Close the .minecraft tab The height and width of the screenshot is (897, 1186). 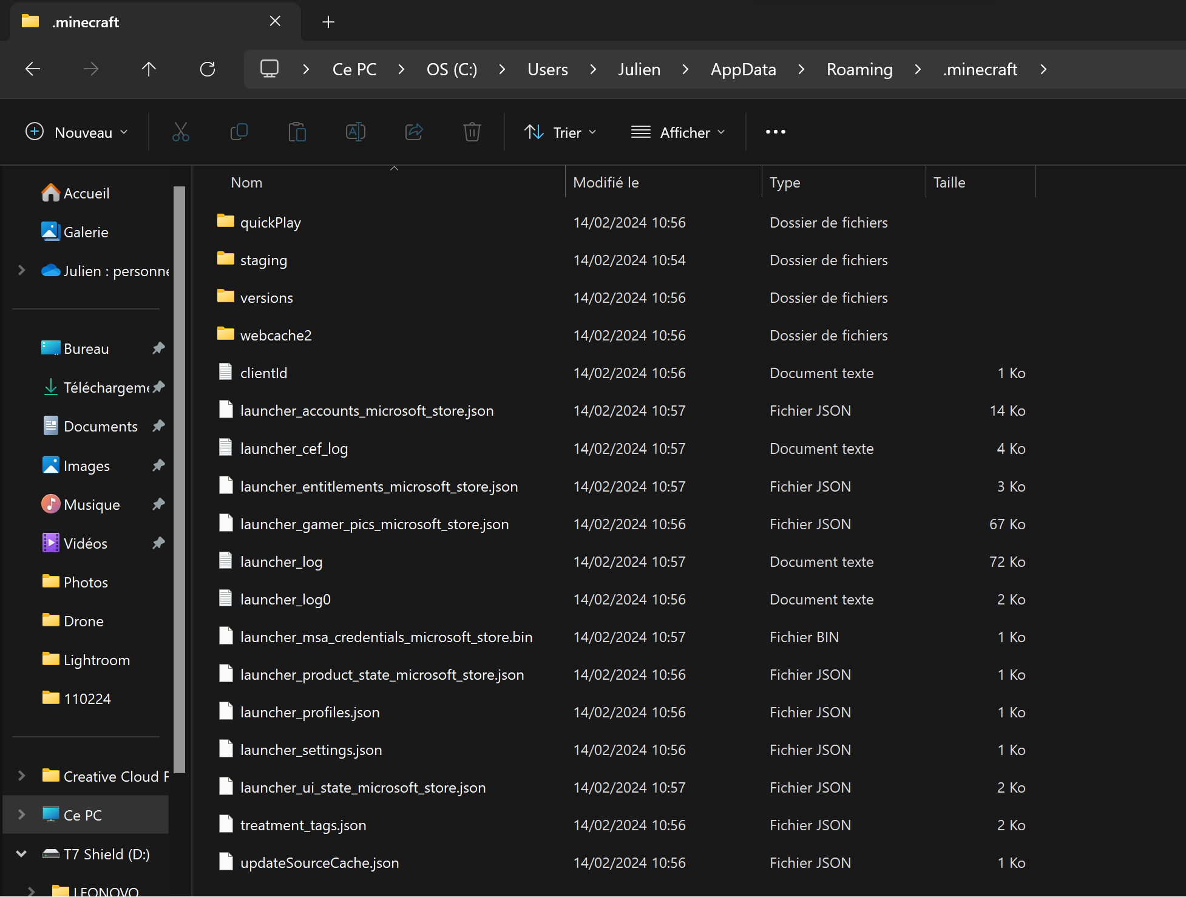pos(275,21)
